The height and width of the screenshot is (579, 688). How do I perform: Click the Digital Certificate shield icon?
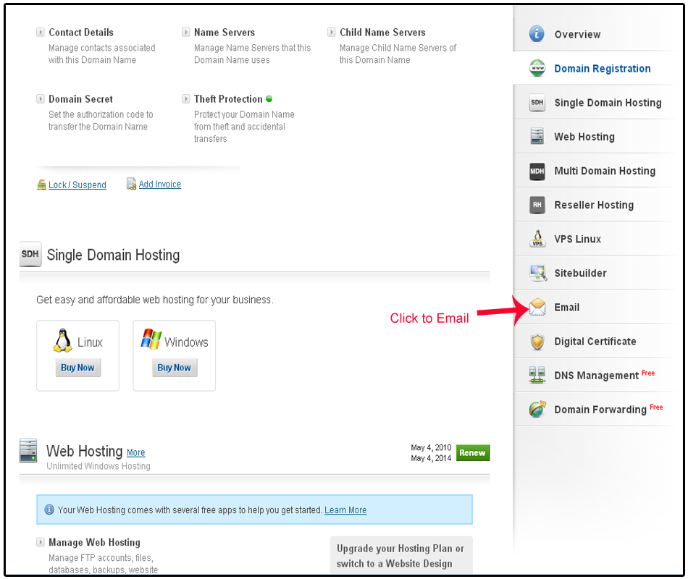click(537, 342)
